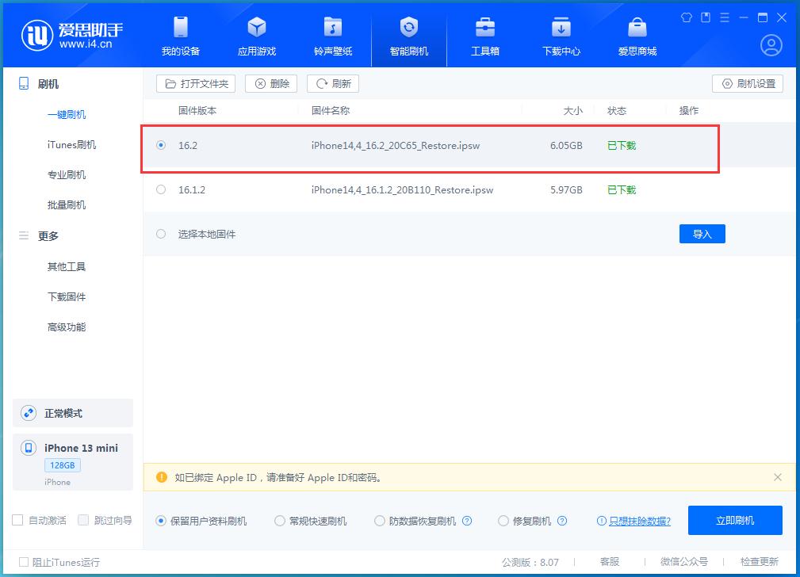The width and height of the screenshot is (800, 577).
Task: Open the 爱思商城 (i4 Mall)
Action: (637, 36)
